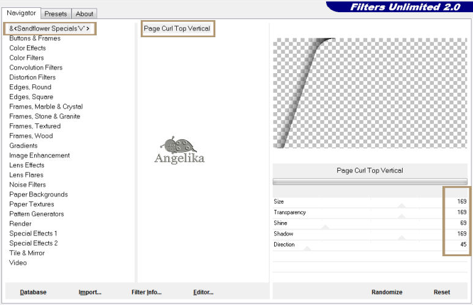Adjust the Size slider

tap(402, 205)
